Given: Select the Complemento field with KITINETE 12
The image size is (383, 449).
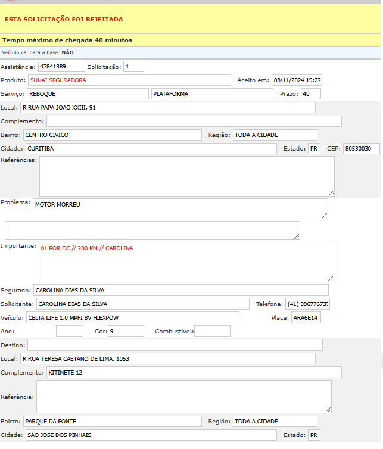Looking at the screenshot, I should pyautogui.click(x=193, y=372).
